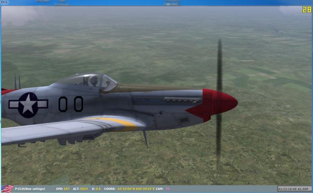This screenshot has width=313, height=193.
Task: Click the G load readout
Action: [x=96, y=189]
